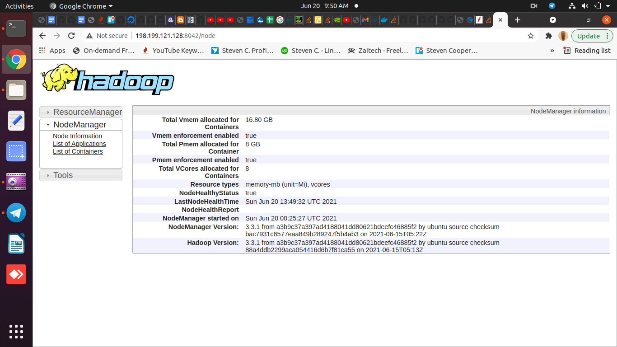Image resolution: width=617 pixels, height=347 pixels.
Task: Click the Chrome icon in the dock
Action: 16,59
